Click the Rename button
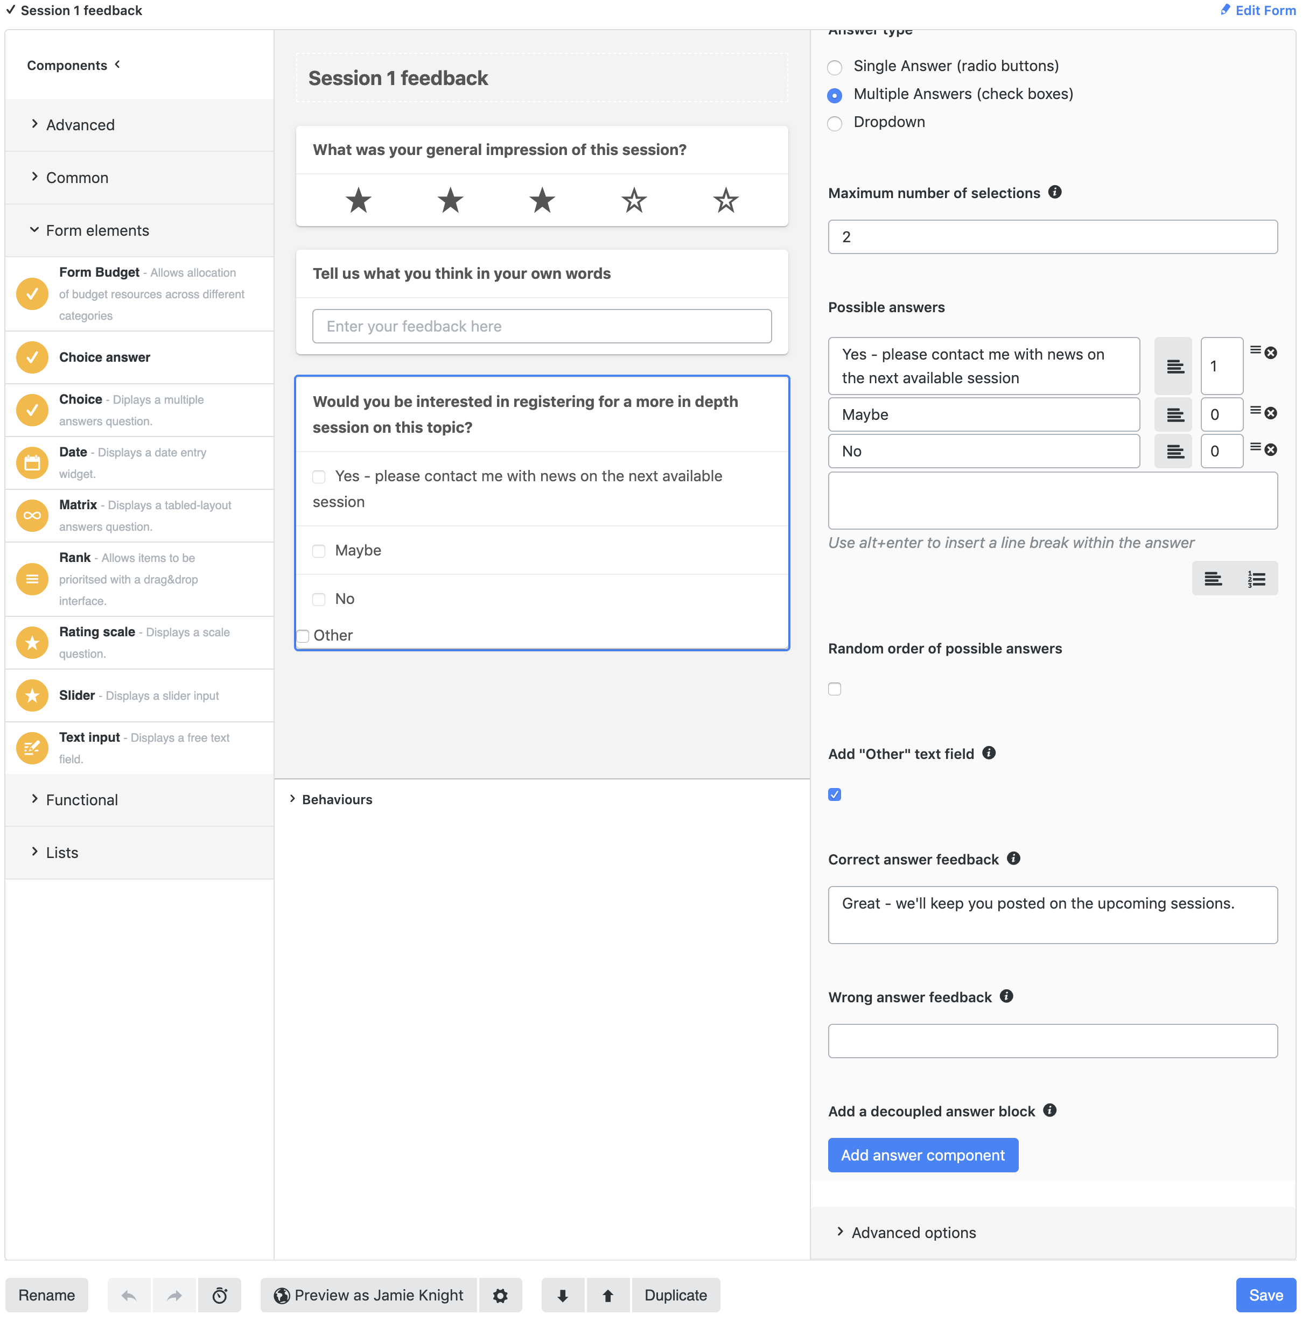The width and height of the screenshot is (1302, 1322). [46, 1295]
